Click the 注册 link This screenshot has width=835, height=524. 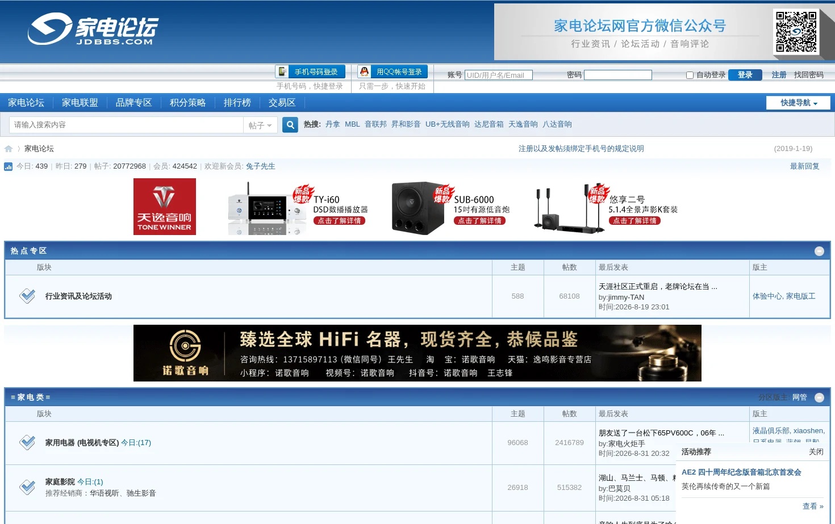[x=779, y=75]
